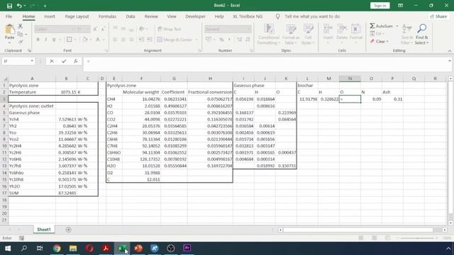The image size is (454, 255).
Task: Select cell containing 1073.15
Action: point(66,92)
